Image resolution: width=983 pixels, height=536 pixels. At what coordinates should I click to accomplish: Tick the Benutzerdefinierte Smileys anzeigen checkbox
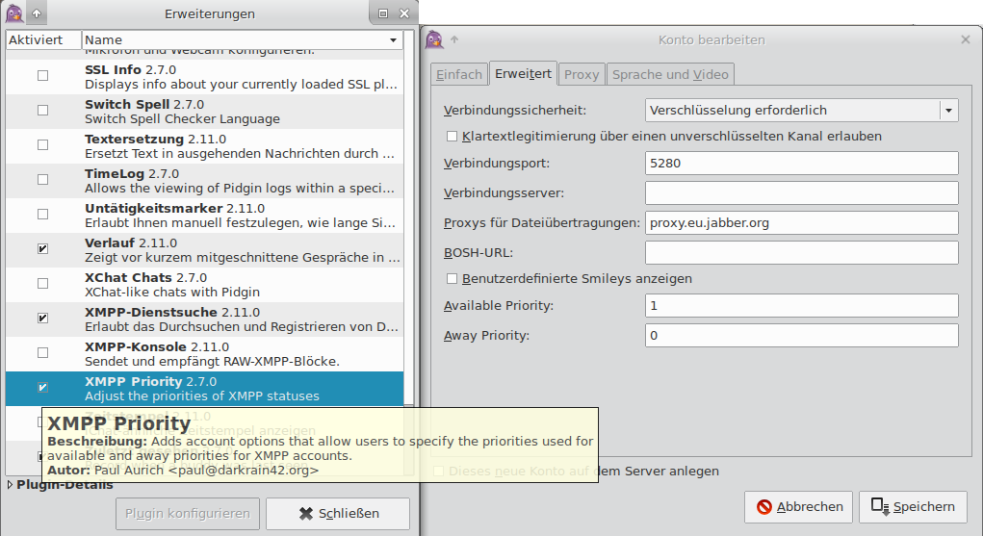453,279
